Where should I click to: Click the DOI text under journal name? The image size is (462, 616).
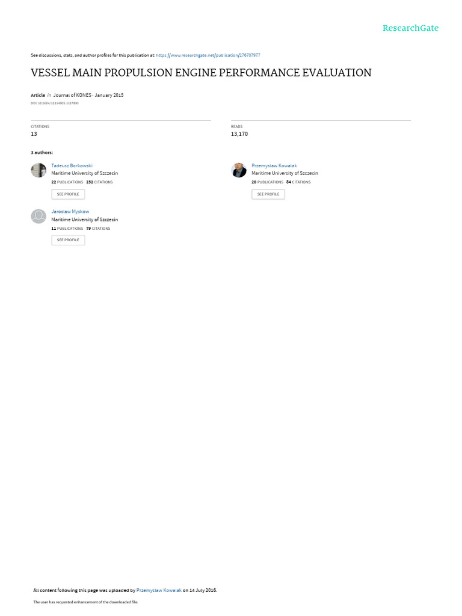55,103
